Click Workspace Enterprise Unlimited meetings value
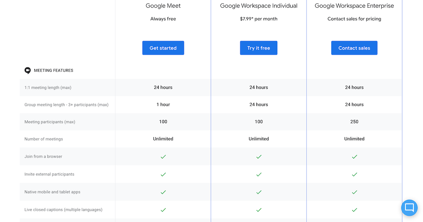 [354, 139]
